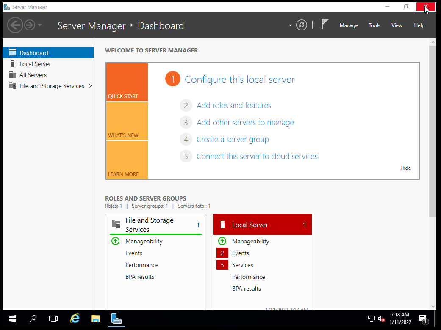
Task: Select Local Server in the left navigation
Action: tap(48, 64)
